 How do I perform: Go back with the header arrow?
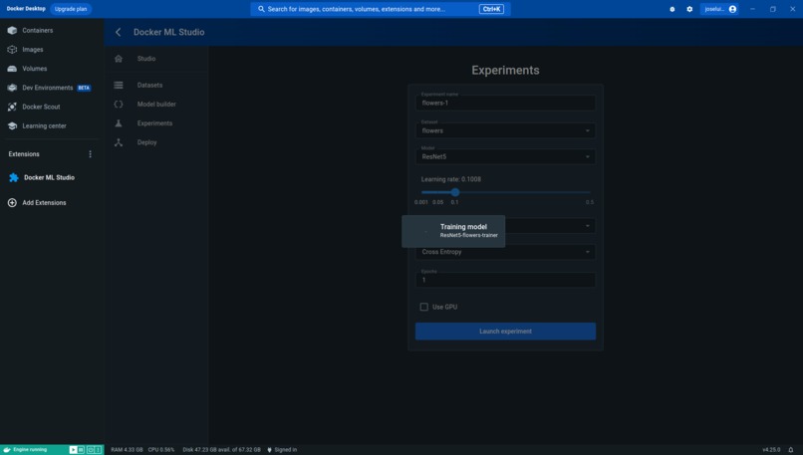pyautogui.click(x=119, y=32)
